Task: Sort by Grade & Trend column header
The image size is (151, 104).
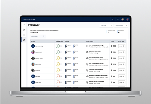Action: coord(59,41)
